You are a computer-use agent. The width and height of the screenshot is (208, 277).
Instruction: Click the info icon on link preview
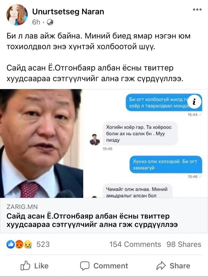[x=194, y=102]
